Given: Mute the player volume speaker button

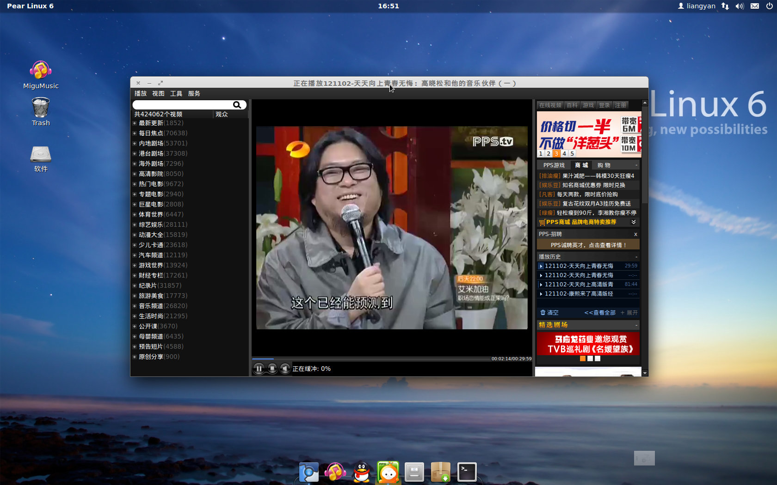Looking at the screenshot, I should click(x=285, y=369).
